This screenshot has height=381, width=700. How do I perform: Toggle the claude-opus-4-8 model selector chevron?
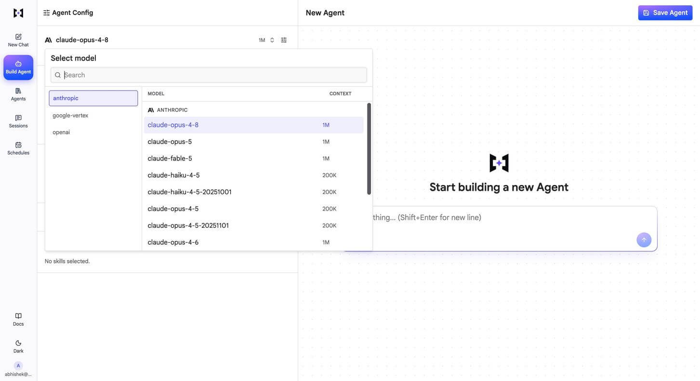click(x=272, y=40)
